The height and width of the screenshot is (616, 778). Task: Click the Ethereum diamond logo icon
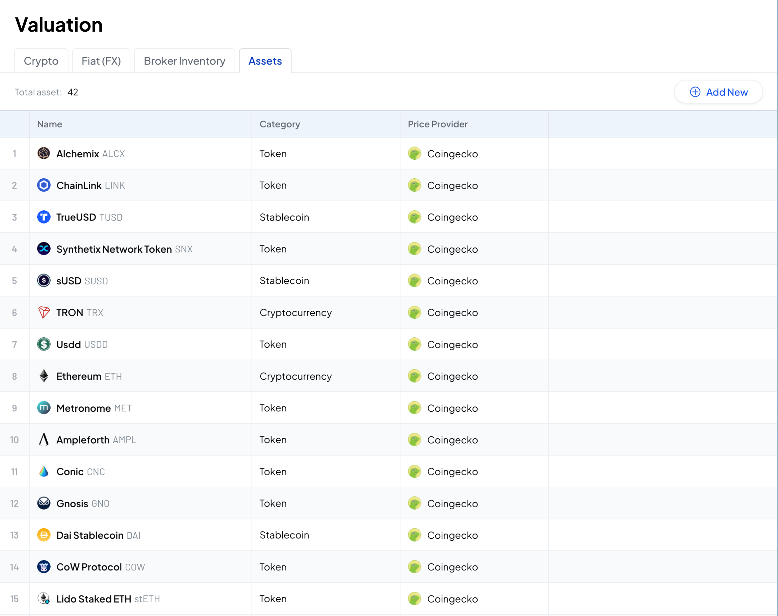click(44, 376)
